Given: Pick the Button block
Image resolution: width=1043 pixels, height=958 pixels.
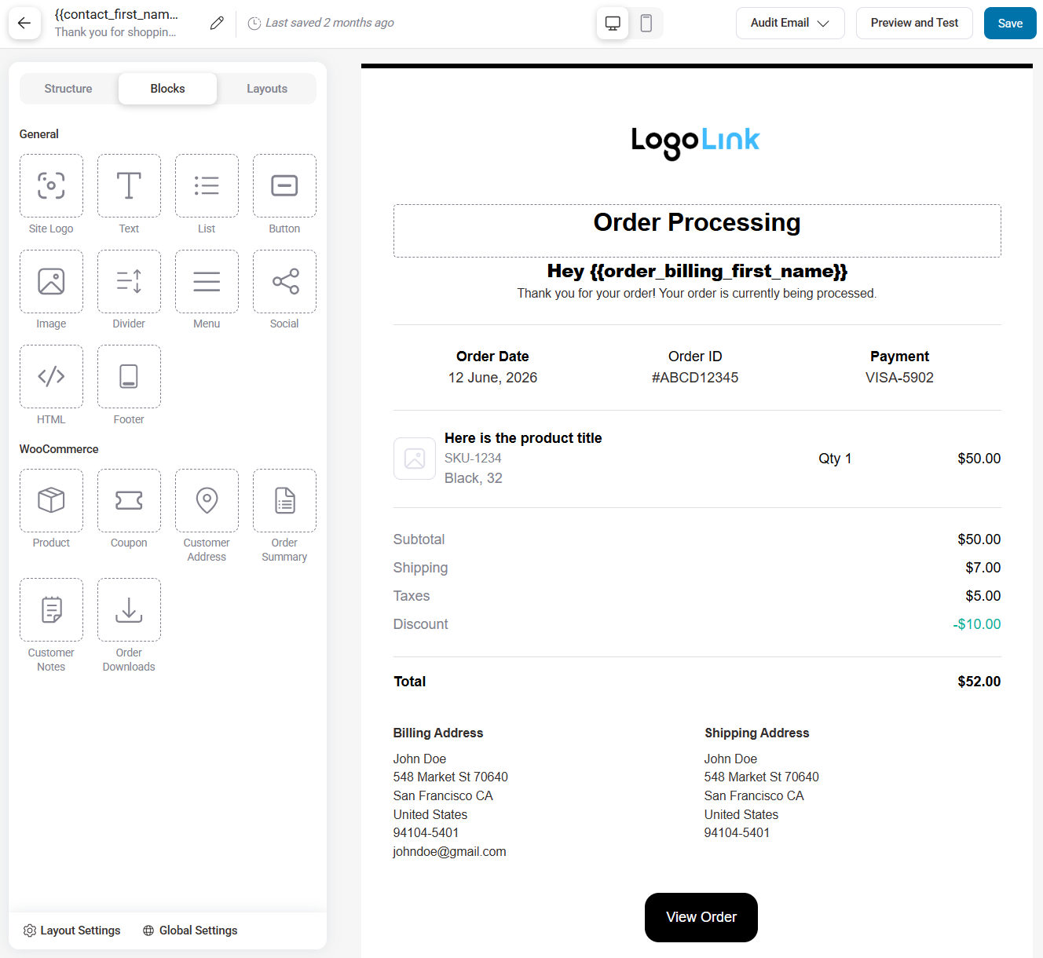Looking at the screenshot, I should (x=284, y=186).
